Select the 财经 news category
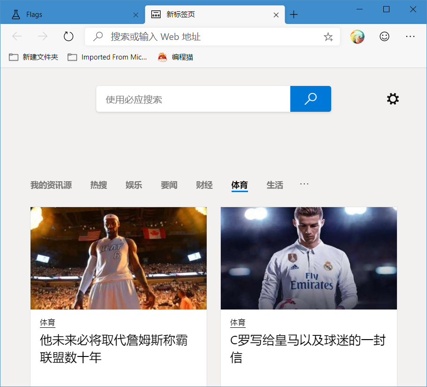This screenshot has width=427, height=387. point(204,185)
